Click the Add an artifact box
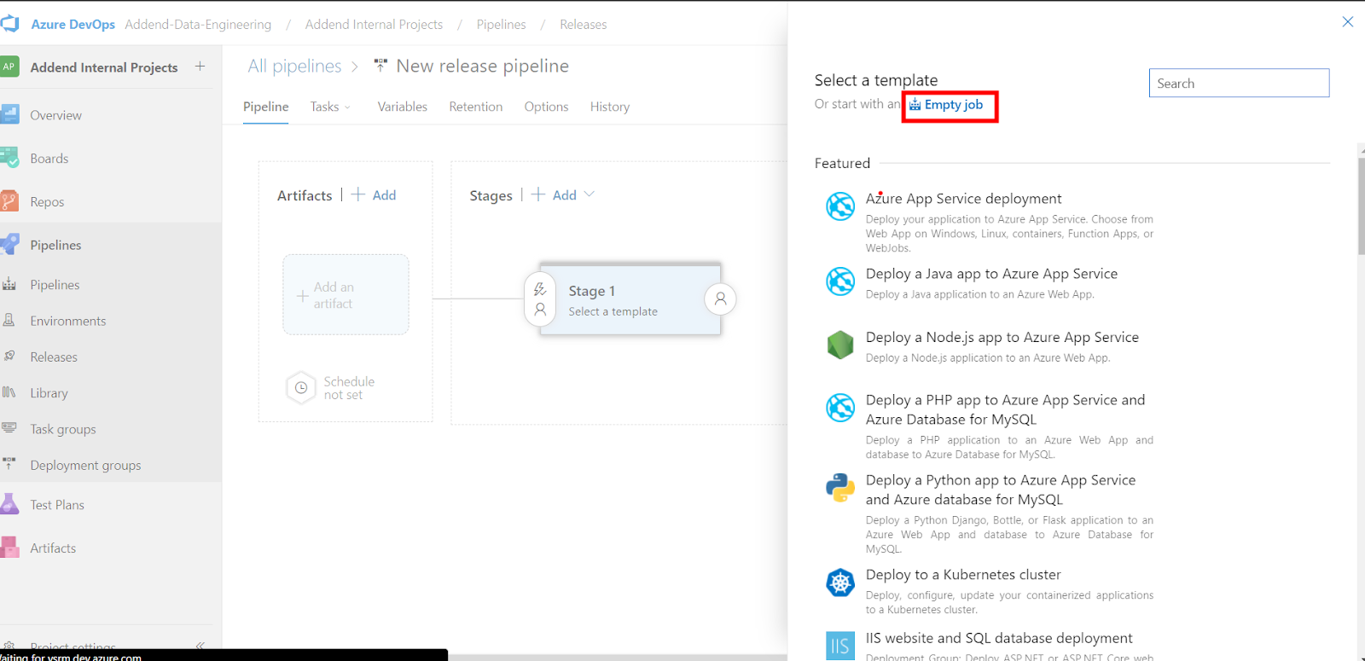This screenshot has height=661, width=1365. point(346,295)
